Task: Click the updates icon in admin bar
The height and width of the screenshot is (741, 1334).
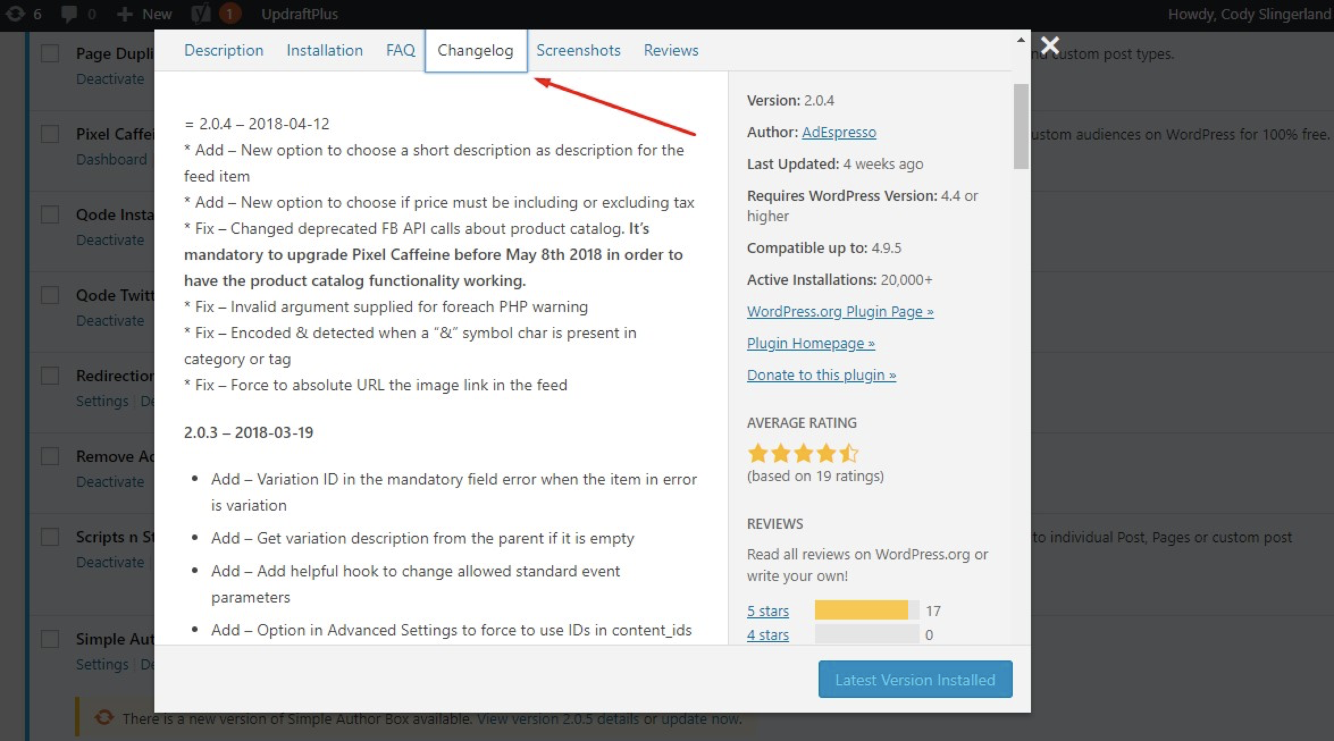Action: tap(15, 14)
